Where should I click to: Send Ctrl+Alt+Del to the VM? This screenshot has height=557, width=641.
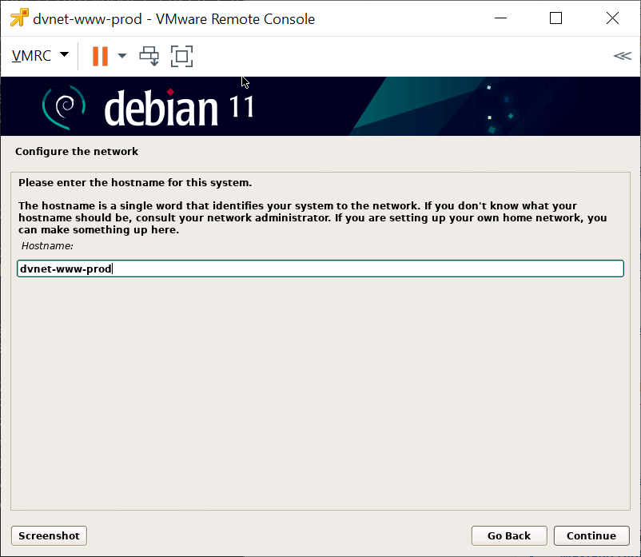coord(149,56)
